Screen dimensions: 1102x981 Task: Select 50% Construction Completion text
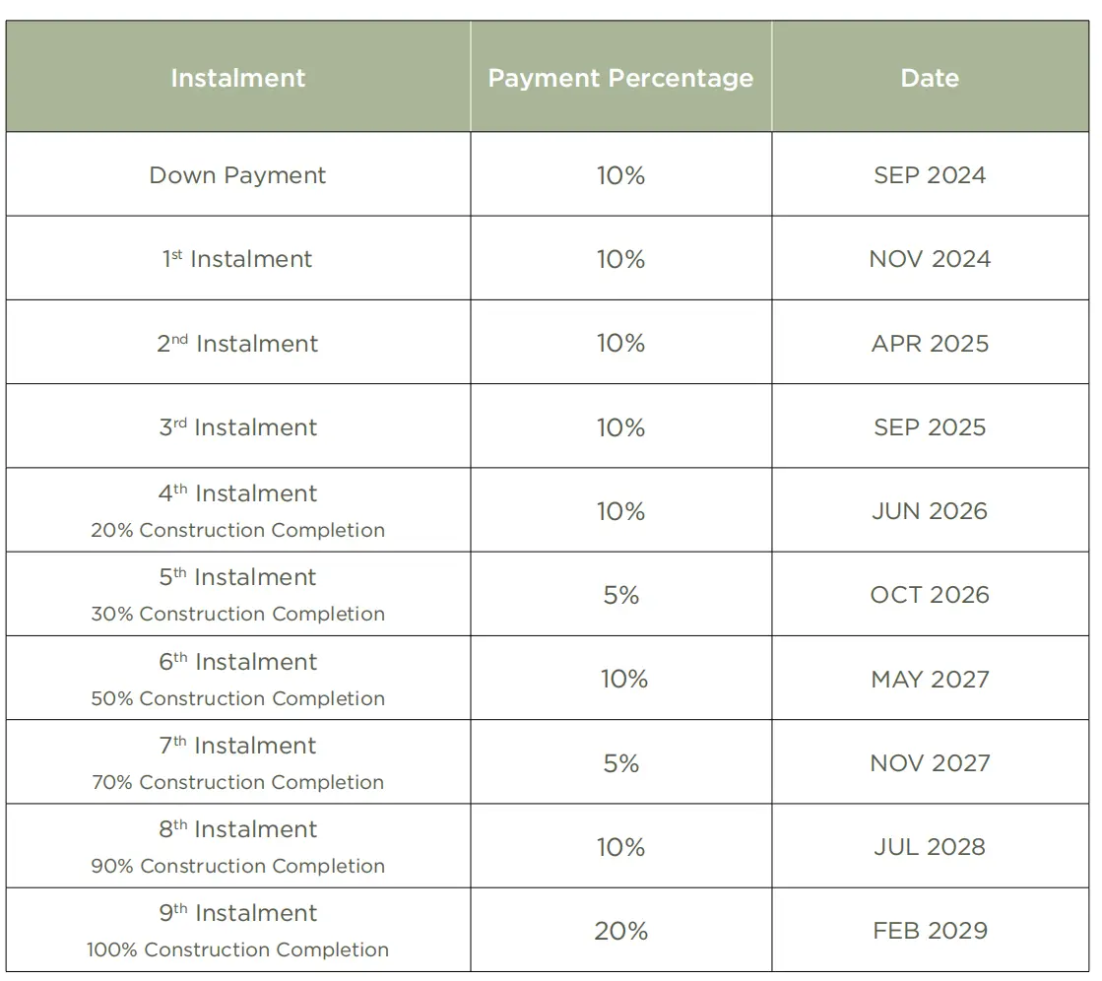click(237, 698)
